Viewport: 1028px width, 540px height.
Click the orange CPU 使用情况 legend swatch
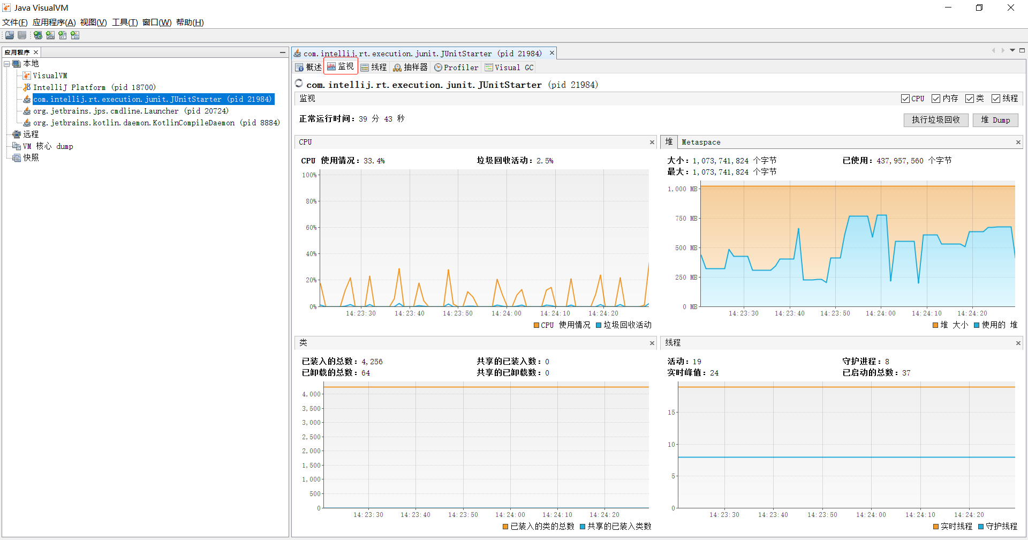pyautogui.click(x=536, y=325)
